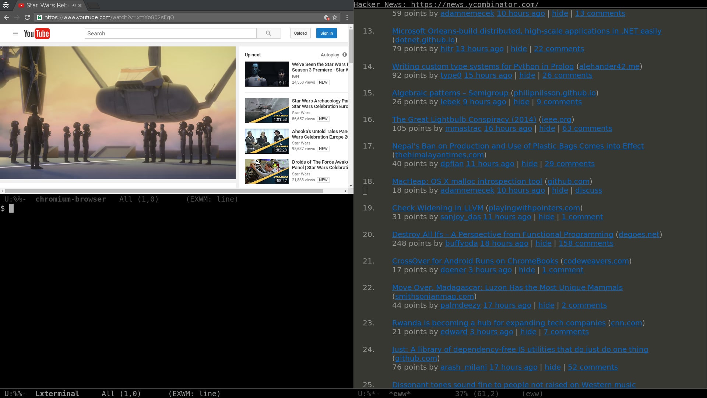
Task: Mute the tab via speaker icon
Action: point(74,6)
